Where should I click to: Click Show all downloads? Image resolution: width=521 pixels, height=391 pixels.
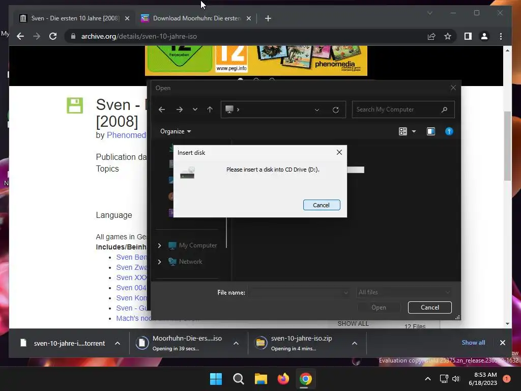pyautogui.click(x=473, y=343)
